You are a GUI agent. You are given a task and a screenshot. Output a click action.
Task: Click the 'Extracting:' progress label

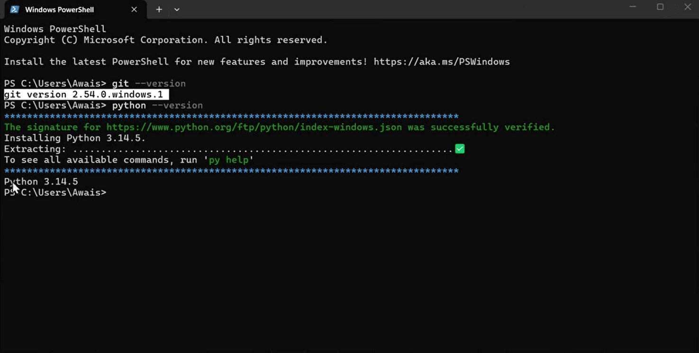(x=35, y=149)
